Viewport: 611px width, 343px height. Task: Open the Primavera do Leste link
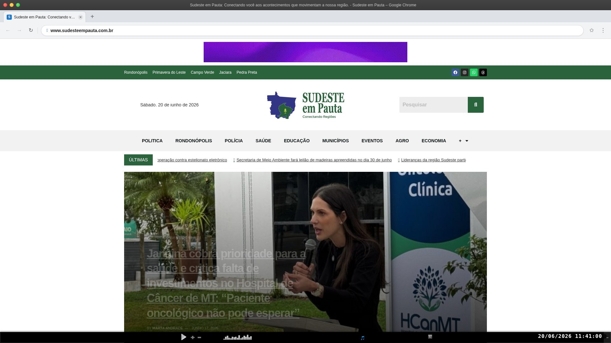click(169, 72)
